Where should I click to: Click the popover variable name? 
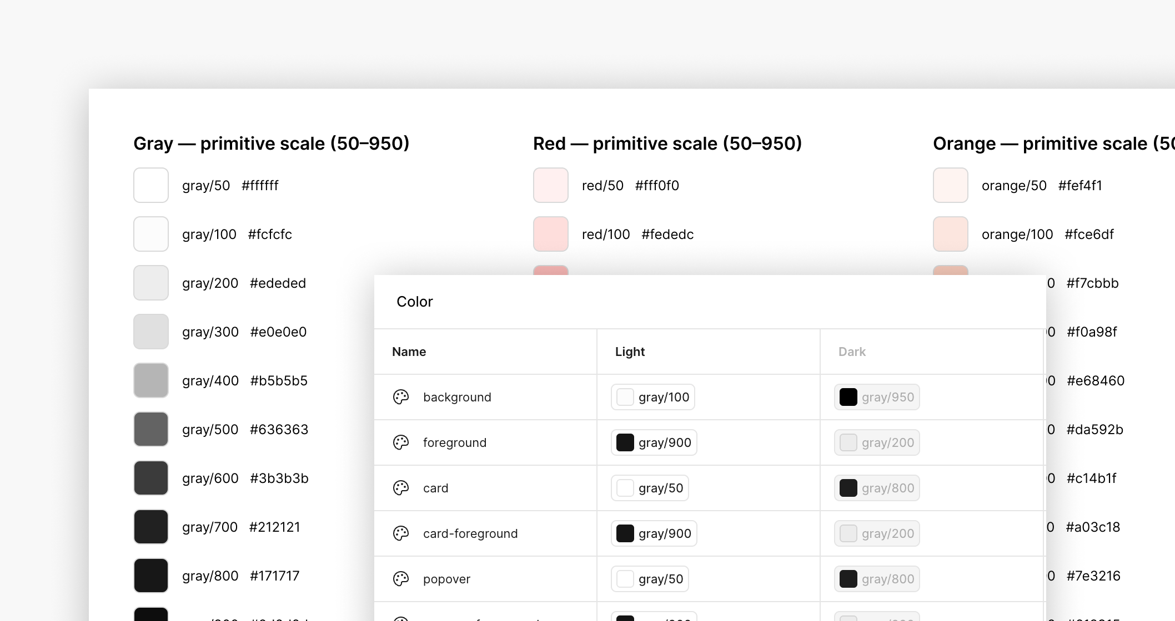(x=446, y=579)
